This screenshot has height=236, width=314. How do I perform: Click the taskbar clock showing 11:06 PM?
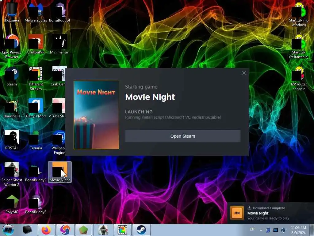(298, 230)
